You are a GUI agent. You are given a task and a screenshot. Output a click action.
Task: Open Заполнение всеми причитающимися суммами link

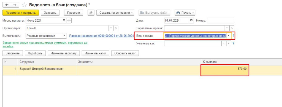click(45, 45)
